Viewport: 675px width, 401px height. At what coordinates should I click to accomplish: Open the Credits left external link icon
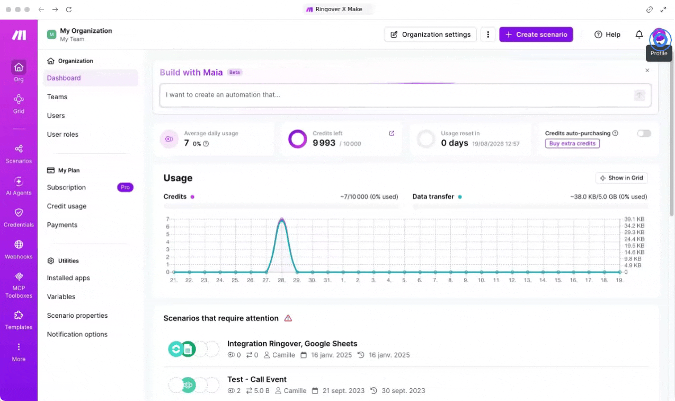click(392, 133)
